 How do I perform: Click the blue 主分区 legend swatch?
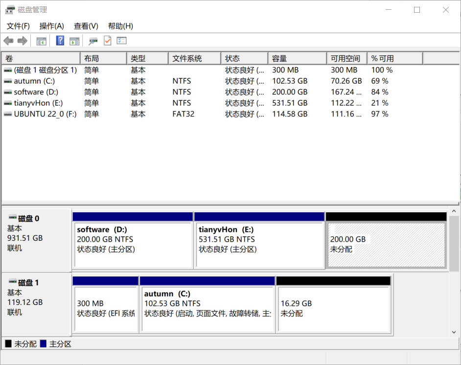click(43, 343)
